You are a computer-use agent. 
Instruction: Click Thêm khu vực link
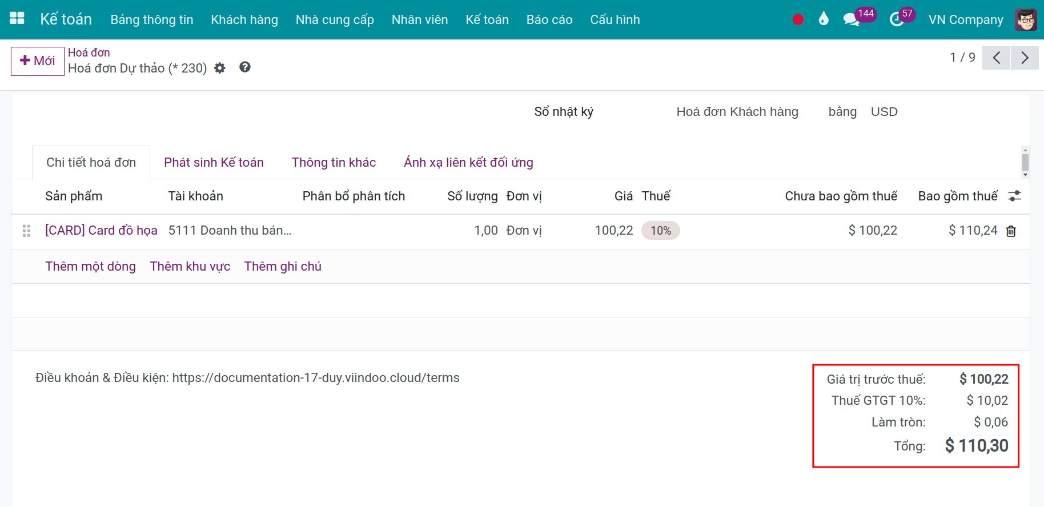point(190,267)
